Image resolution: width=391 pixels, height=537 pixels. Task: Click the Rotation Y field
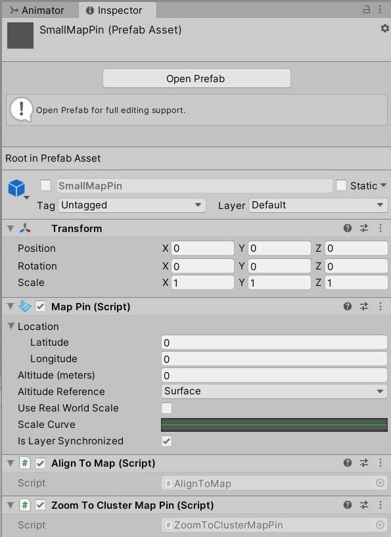click(x=279, y=266)
